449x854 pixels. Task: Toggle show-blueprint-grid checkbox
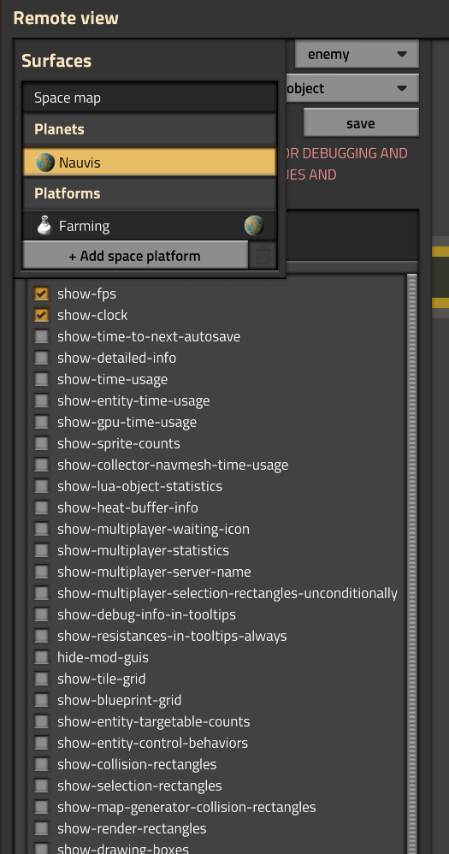tap(41, 700)
